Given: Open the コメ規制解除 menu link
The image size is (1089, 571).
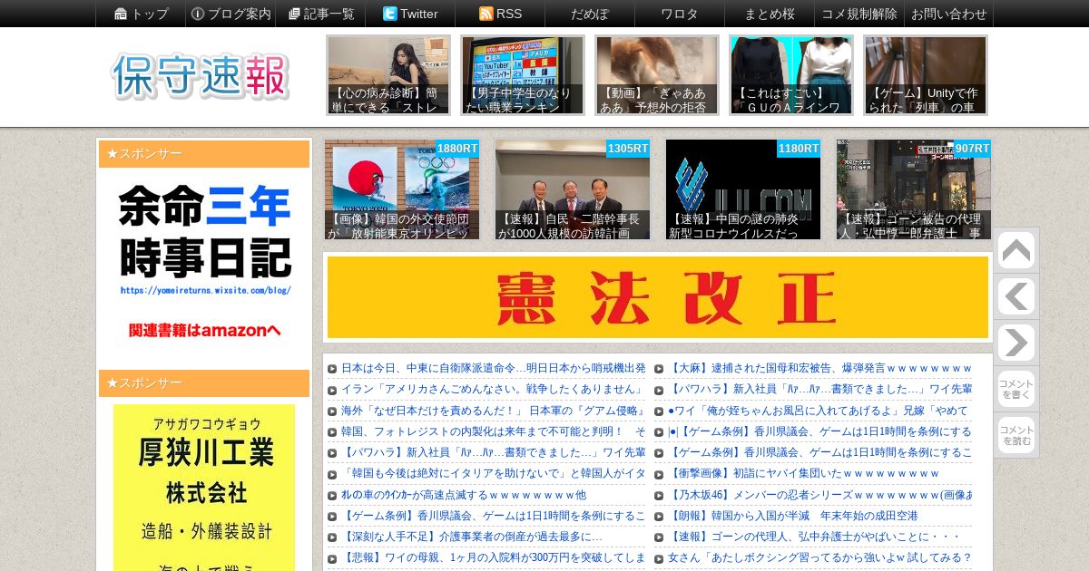Looking at the screenshot, I should tap(859, 14).
